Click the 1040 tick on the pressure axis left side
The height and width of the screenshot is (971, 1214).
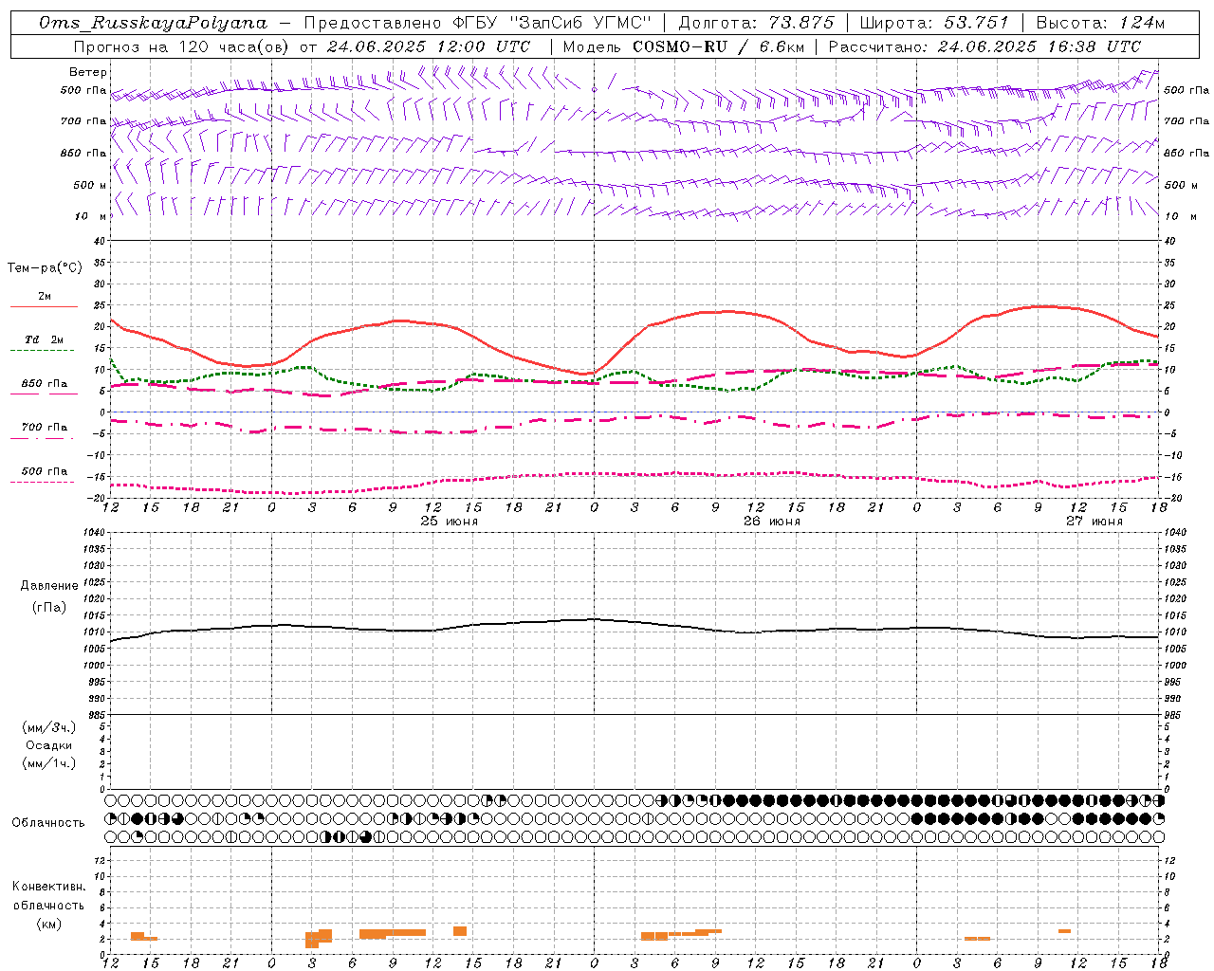point(93,533)
